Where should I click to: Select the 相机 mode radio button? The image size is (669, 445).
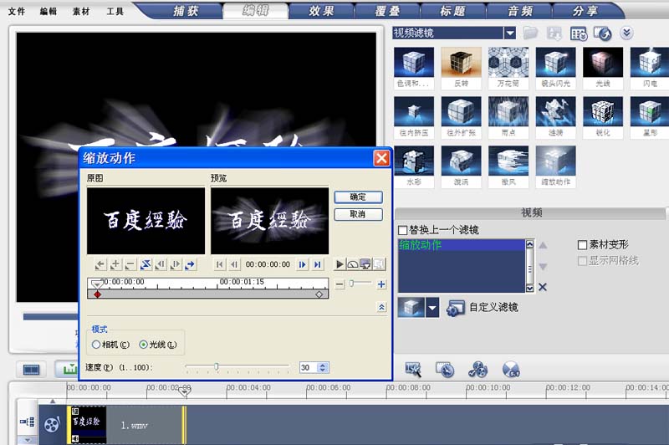(x=96, y=345)
